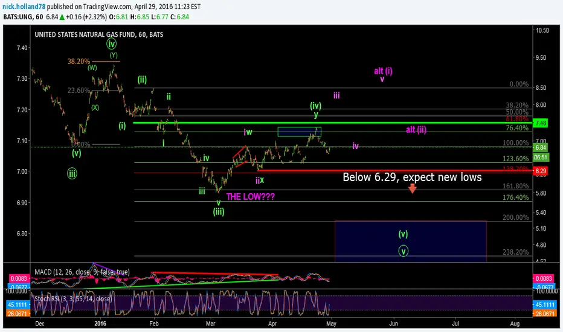The width and height of the screenshot is (563, 332).
Task: Click the C:6.84 close value
Action: click(179, 17)
